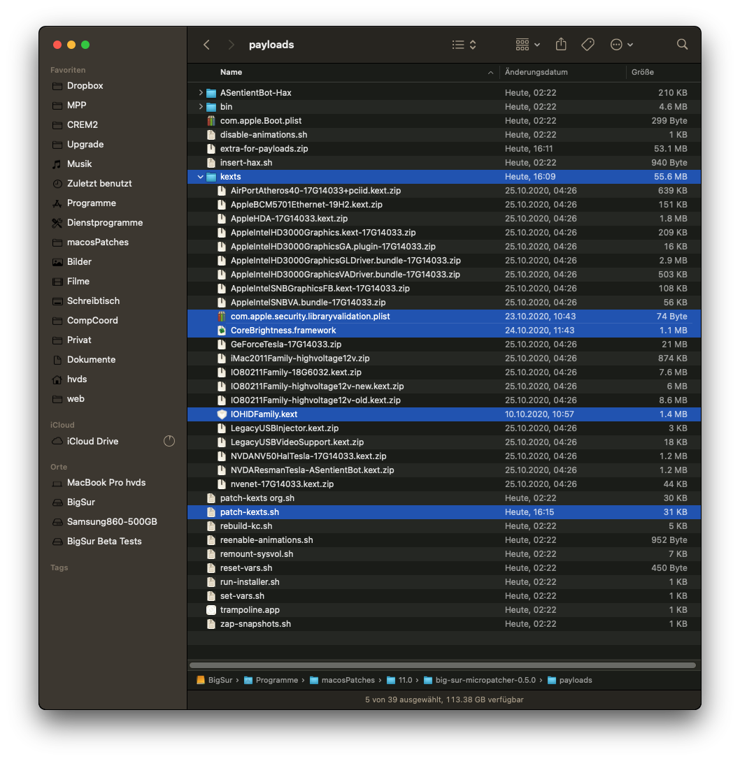Screen dimensions: 740x761
Task: Select CoreBrightness.framework item
Action: [x=444, y=331]
